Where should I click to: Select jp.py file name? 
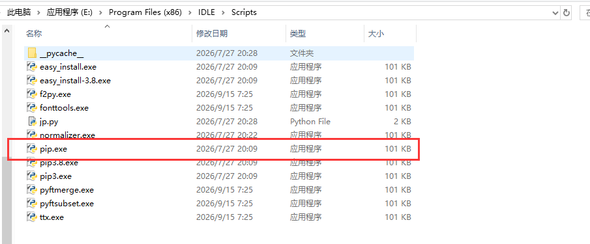pos(49,122)
